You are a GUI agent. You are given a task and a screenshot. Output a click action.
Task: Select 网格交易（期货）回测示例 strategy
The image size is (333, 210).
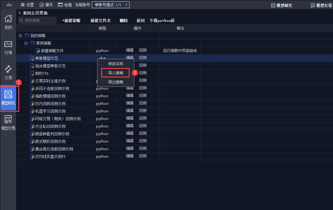click(x=58, y=119)
